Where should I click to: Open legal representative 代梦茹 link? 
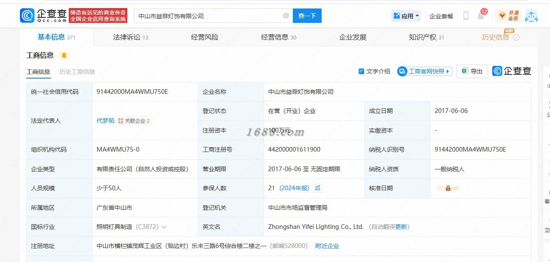pos(106,121)
